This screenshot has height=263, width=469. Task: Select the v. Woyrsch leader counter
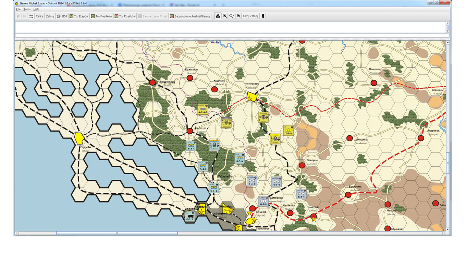coord(214,145)
